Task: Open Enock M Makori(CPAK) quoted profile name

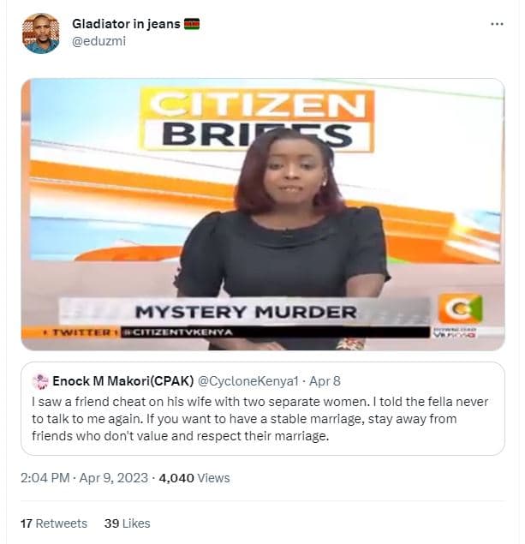Action: point(123,381)
